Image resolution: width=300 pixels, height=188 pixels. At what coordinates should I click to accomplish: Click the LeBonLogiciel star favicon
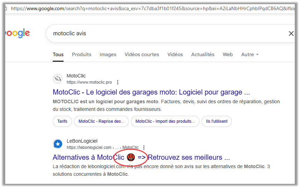[x=58, y=144]
